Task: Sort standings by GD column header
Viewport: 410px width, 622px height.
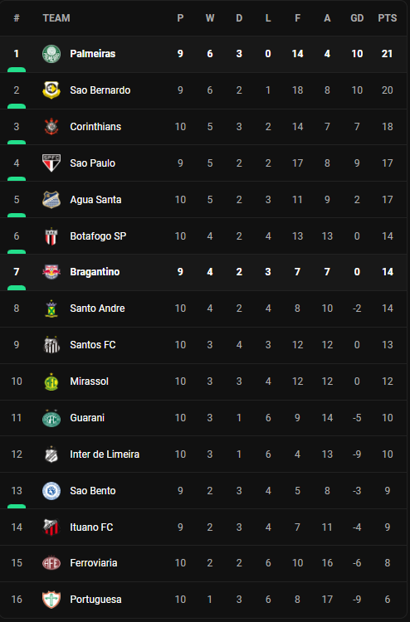Action: pyautogui.click(x=357, y=18)
